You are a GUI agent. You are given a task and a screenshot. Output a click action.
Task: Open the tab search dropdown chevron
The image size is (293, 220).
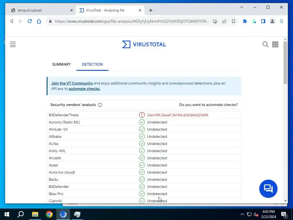tap(242, 7)
